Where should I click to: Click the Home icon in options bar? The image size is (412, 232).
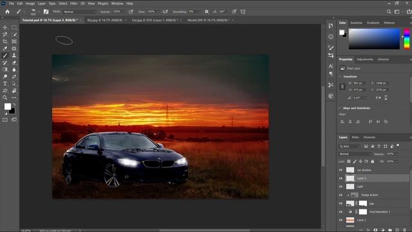click(7, 12)
